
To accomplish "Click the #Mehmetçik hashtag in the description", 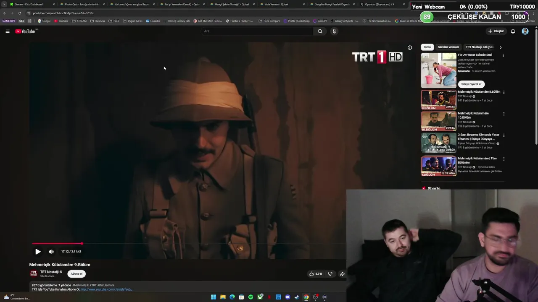I will click(80, 285).
